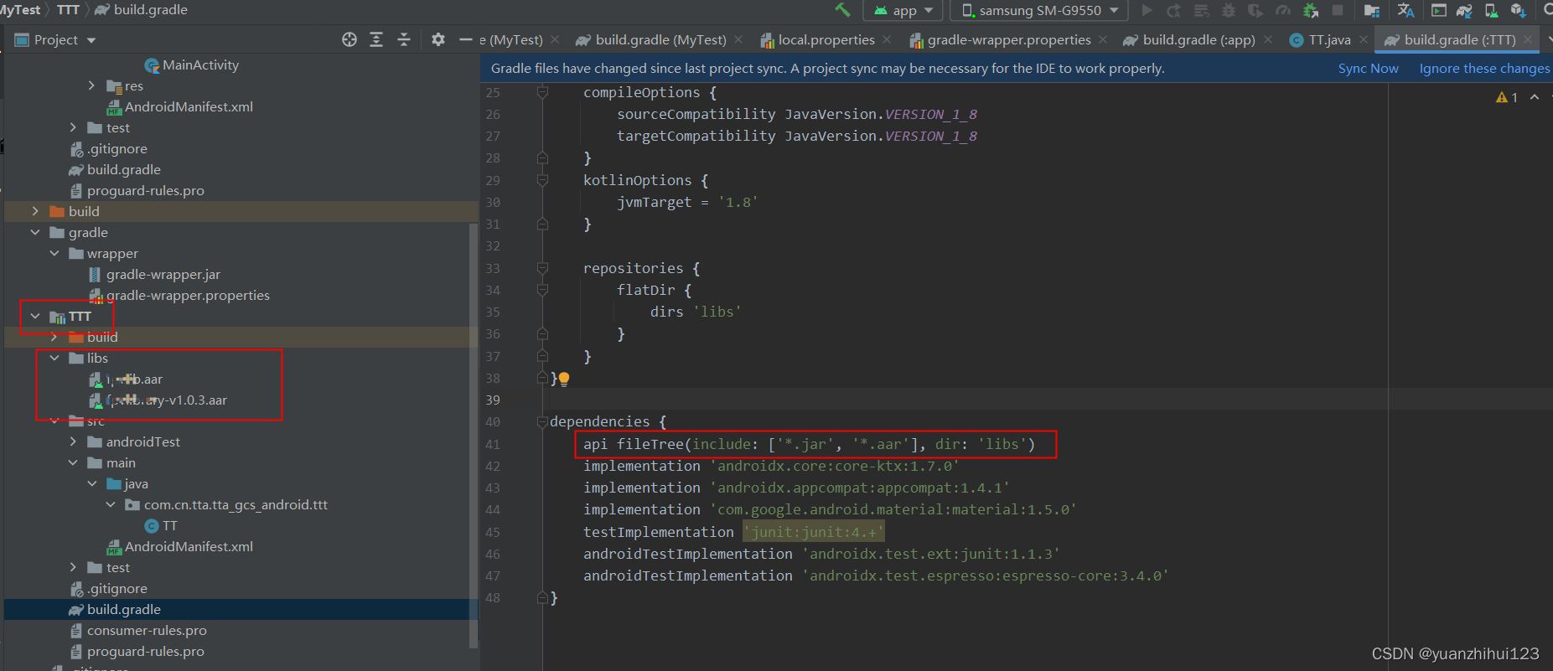
Task: Close the build.gradle (:TTT) tab
Action: tap(1528, 39)
